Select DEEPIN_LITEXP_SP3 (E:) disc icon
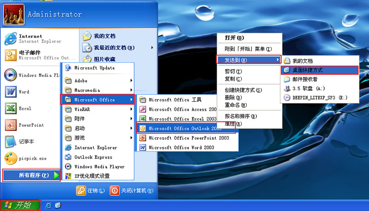 [x=287, y=98]
